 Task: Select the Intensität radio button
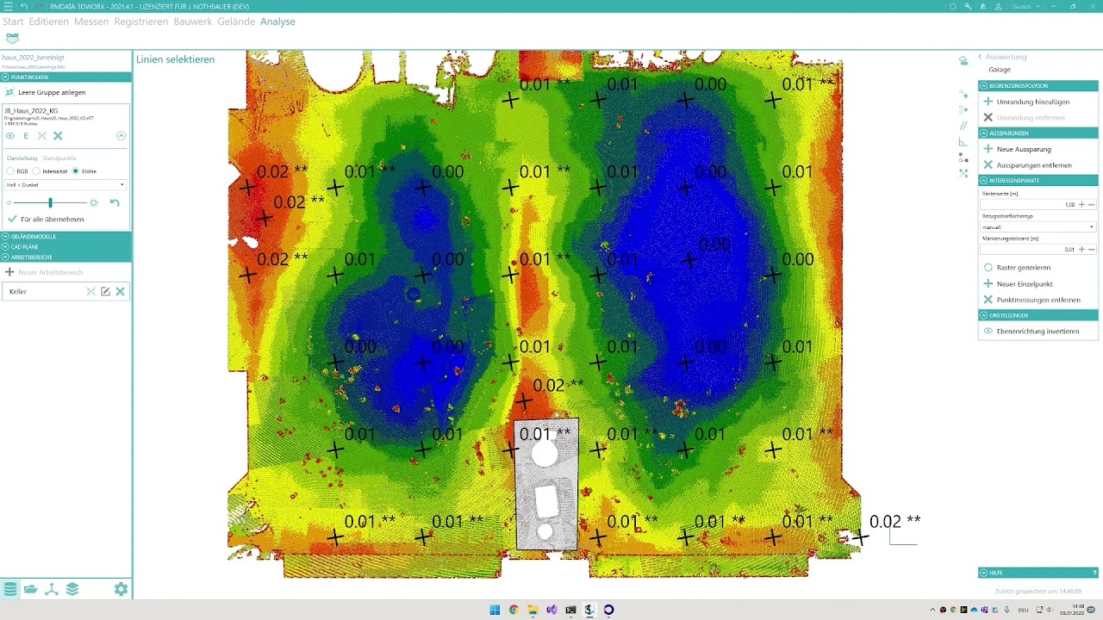pos(36,171)
